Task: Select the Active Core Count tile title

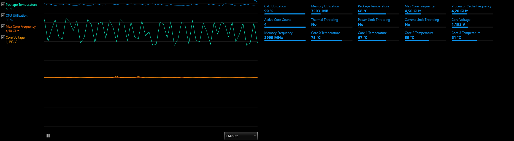Action: 277,20
